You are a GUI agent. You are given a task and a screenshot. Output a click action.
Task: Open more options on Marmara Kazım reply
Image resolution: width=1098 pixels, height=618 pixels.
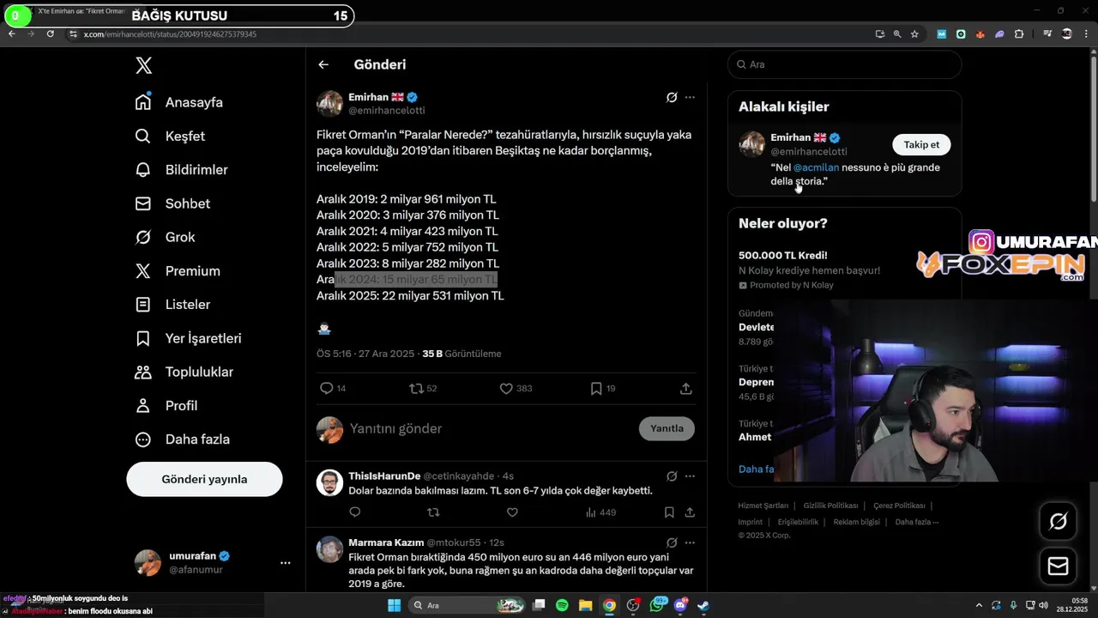coord(690,543)
